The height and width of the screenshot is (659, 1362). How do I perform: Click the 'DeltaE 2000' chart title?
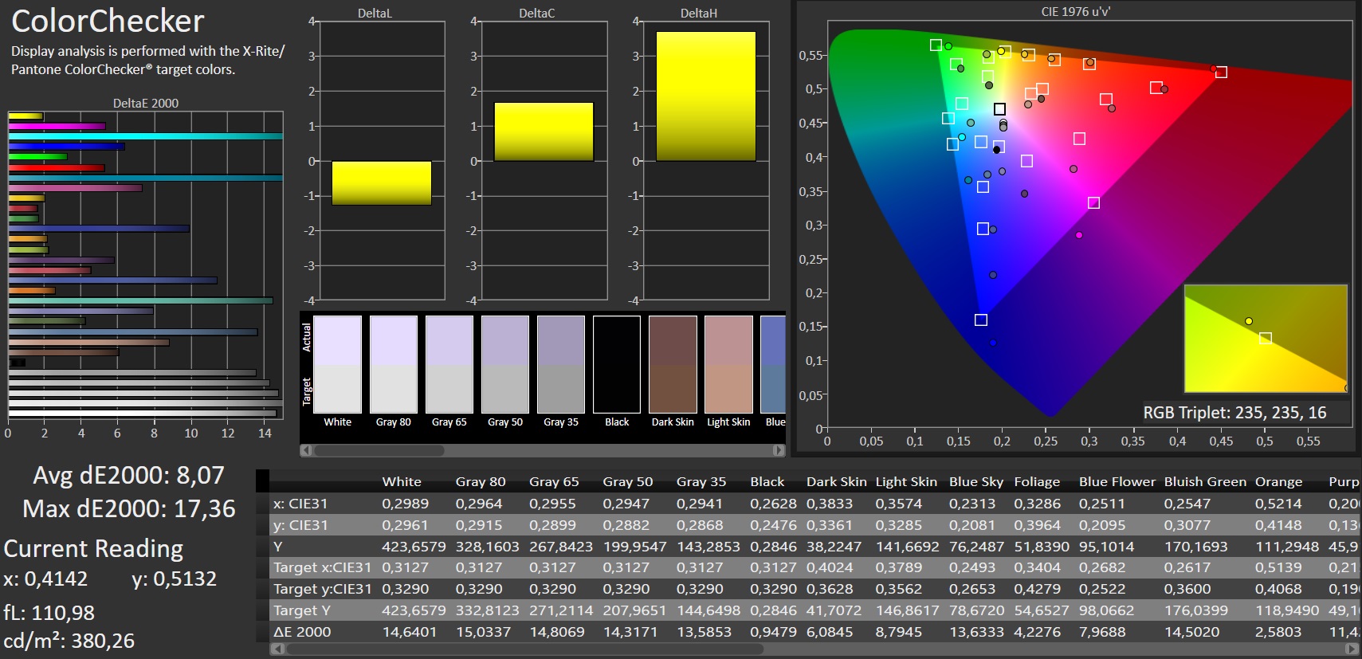(146, 103)
